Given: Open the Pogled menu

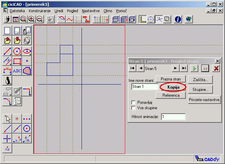Looking at the screenshot, I should point(72,11).
